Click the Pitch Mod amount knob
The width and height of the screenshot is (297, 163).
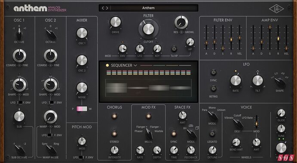click(x=82, y=141)
